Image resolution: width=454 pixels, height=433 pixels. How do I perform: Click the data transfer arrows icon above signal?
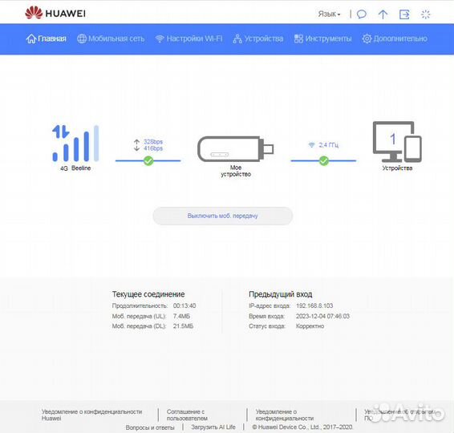(61, 132)
